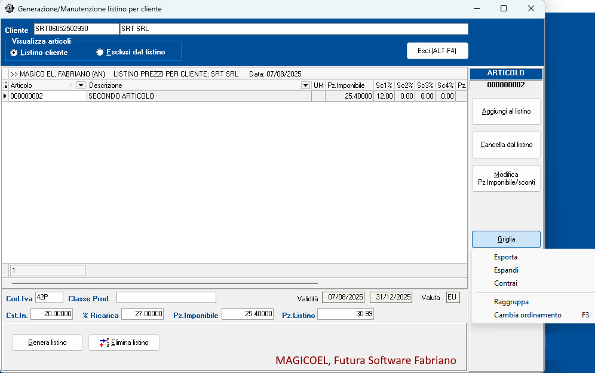Viewport: 595px width, 373px height.
Task: Choose Contrai from the Griglia menu
Action: (x=505, y=283)
